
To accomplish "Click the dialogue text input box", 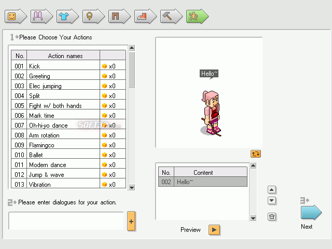I will click(66, 221).
